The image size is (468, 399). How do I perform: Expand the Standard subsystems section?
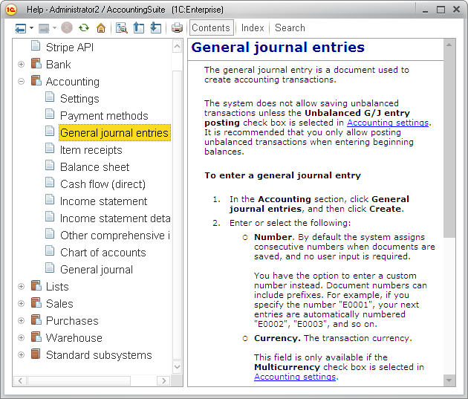22,355
